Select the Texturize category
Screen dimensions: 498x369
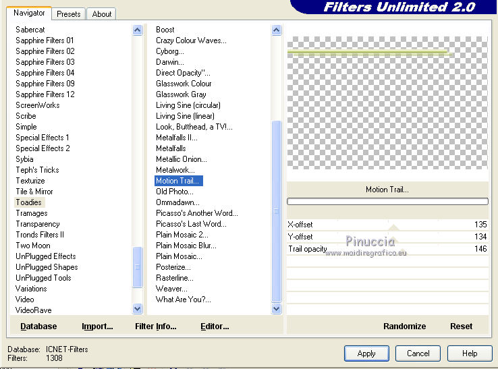click(30, 181)
